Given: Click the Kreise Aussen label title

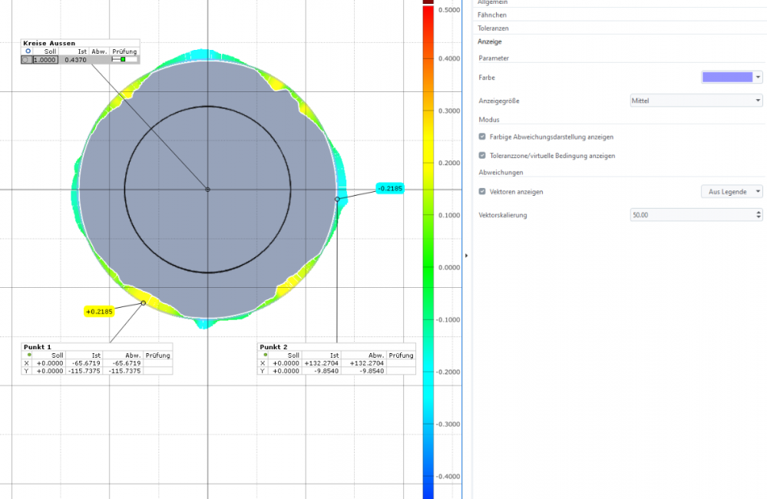Looking at the screenshot, I should [48, 44].
